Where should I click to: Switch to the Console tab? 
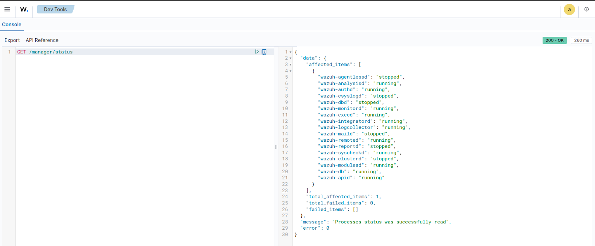click(12, 24)
